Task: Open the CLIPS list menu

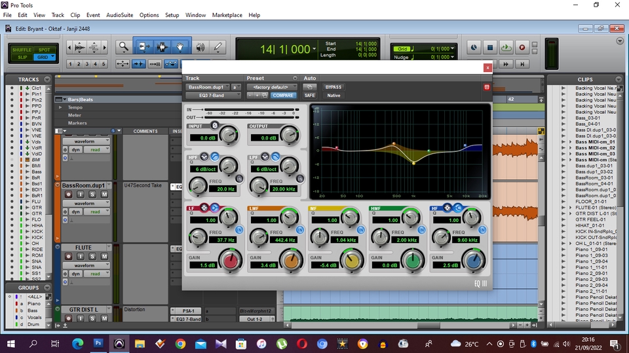Action: tap(619, 79)
